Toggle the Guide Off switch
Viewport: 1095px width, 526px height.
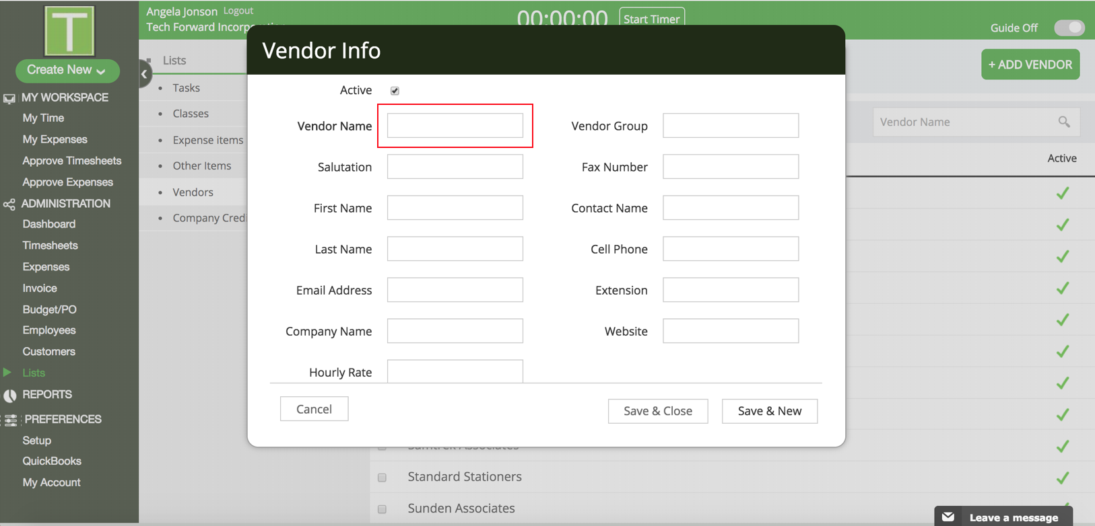1069,28
